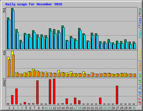Click the Sites / Visits legend label
Screen dimensions: 143x111
pyautogui.click(x=140, y=60)
